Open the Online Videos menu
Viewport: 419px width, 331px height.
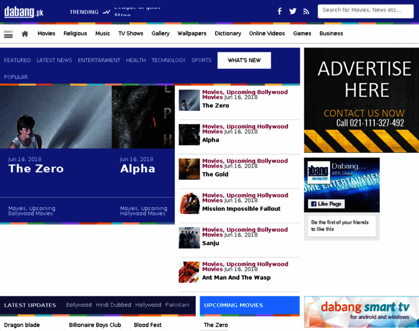point(267,34)
